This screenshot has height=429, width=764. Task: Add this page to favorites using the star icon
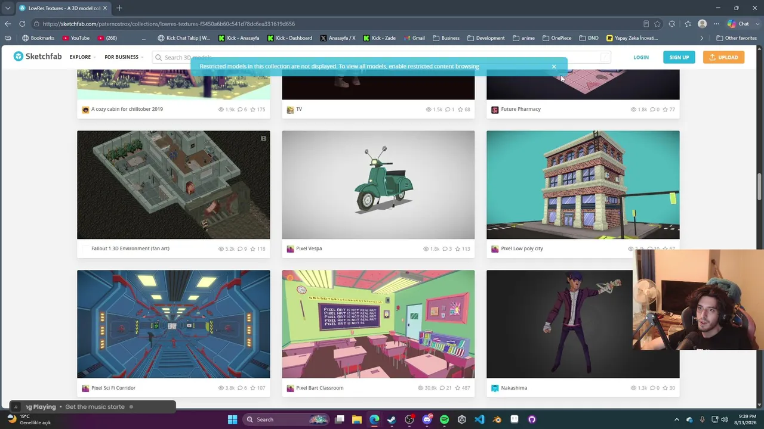[657, 24]
